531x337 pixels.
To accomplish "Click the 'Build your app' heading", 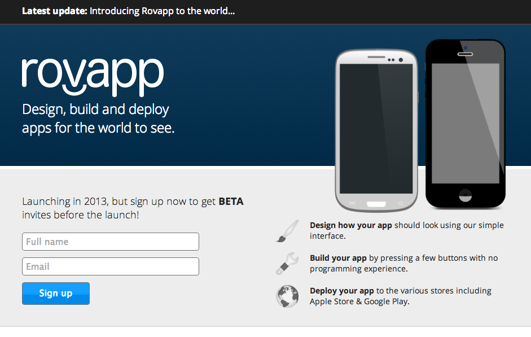I will [338, 258].
